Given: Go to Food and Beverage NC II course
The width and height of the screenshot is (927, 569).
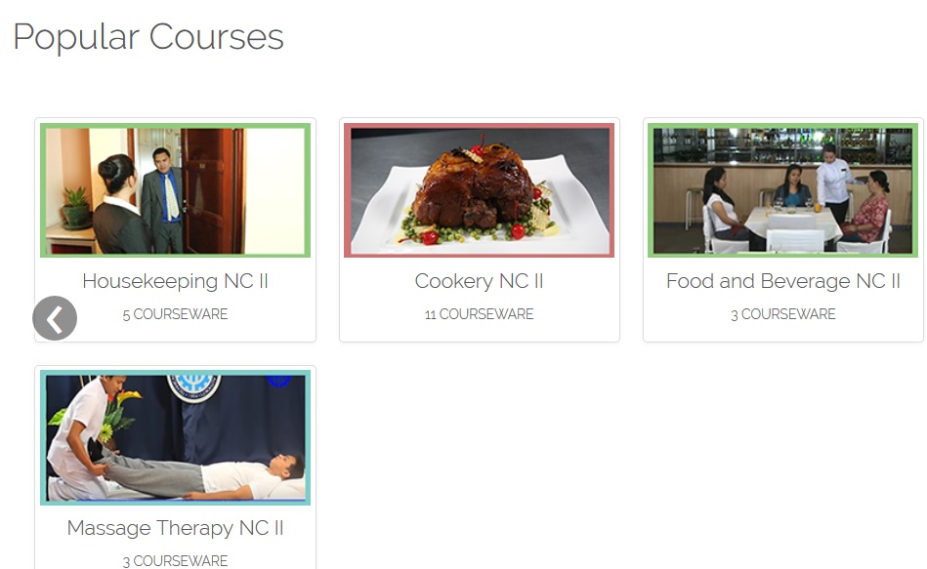Looking at the screenshot, I should tap(782, 281).
